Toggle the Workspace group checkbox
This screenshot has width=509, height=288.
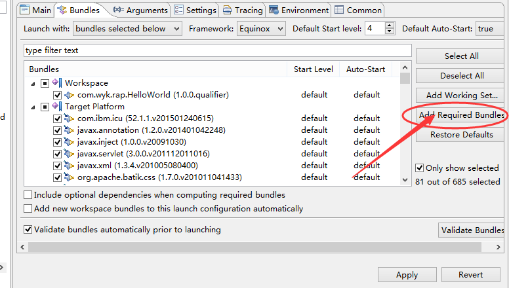[45, 84]
